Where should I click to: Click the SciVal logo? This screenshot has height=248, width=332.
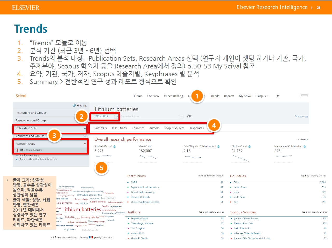pyautogui.click(x=21, y=96)
